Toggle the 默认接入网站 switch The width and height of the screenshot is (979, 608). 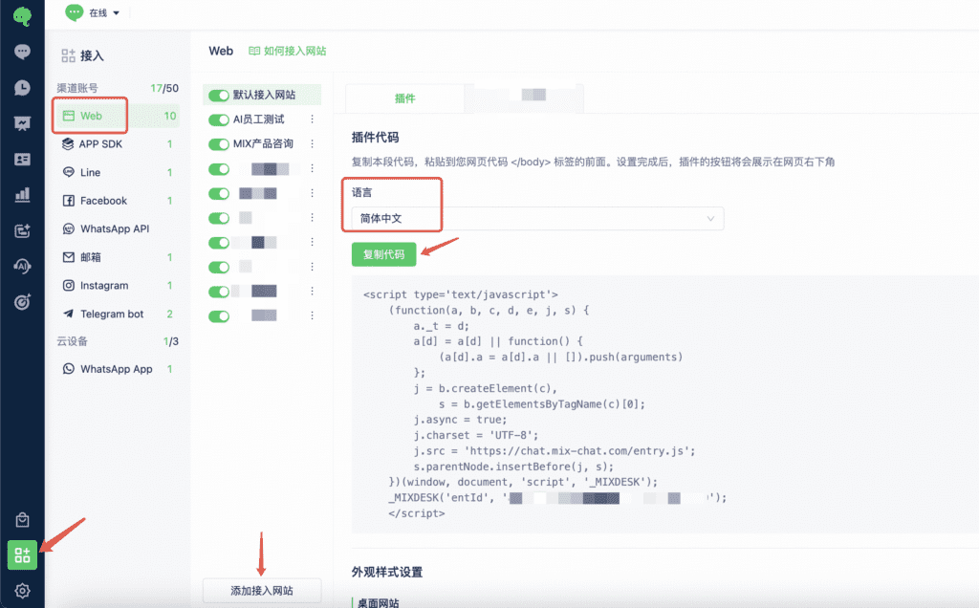218,96
